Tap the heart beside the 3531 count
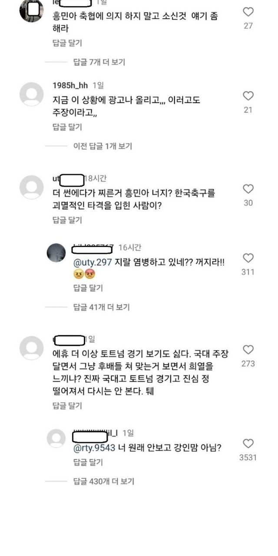The width and height of the screenshot is (278, 556). pyautogui.click(x=248, y=443)
